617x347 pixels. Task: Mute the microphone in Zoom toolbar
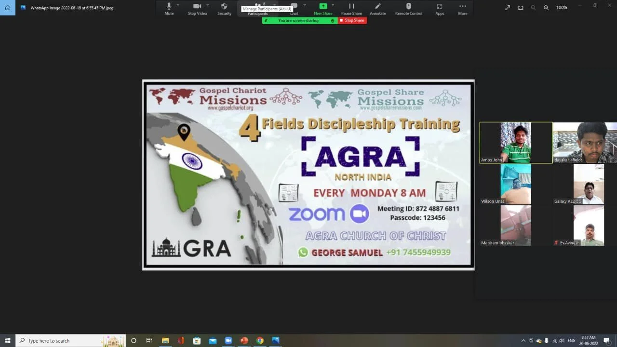[x=169, y=8]
